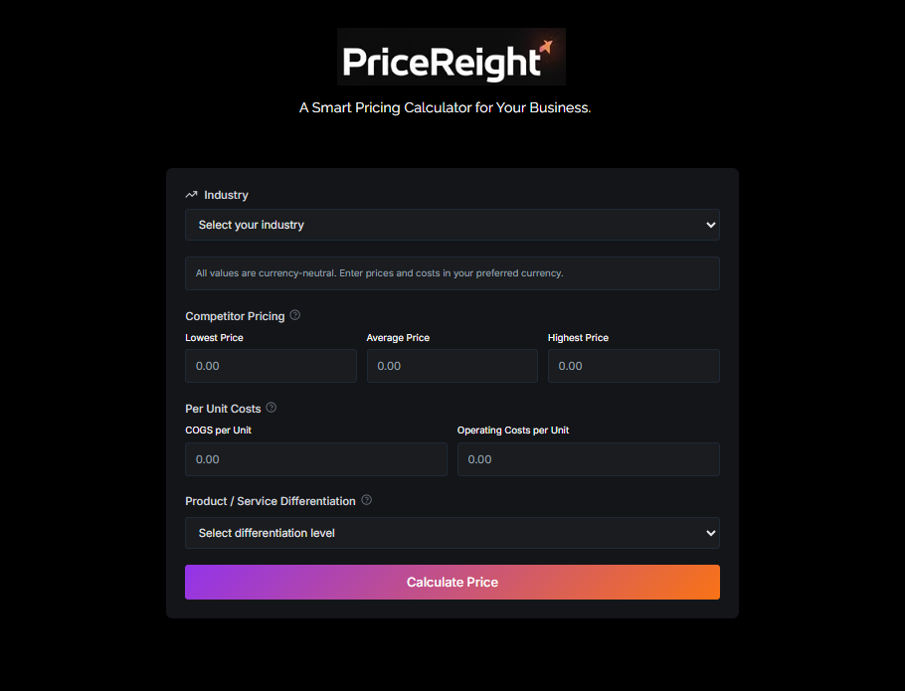905x691 pixels.
Task: Click the trend arrow icon beside Industry
Action: point(190,195)
